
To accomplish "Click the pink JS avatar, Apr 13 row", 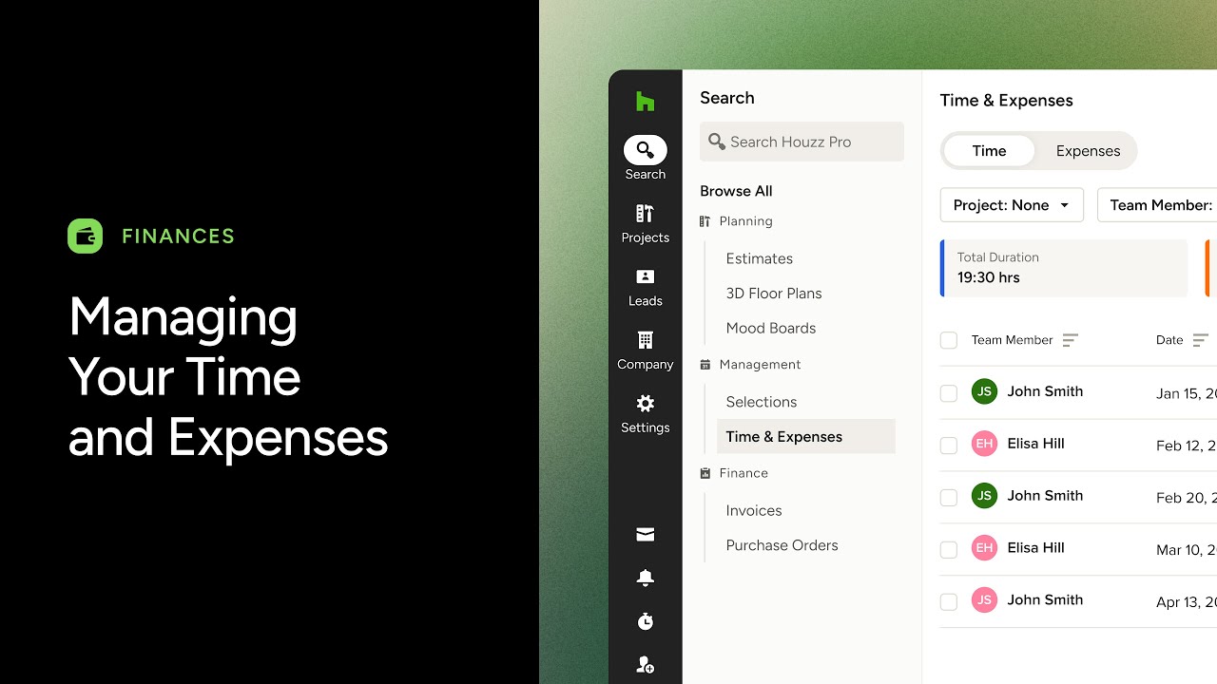I will click(984, 600).
